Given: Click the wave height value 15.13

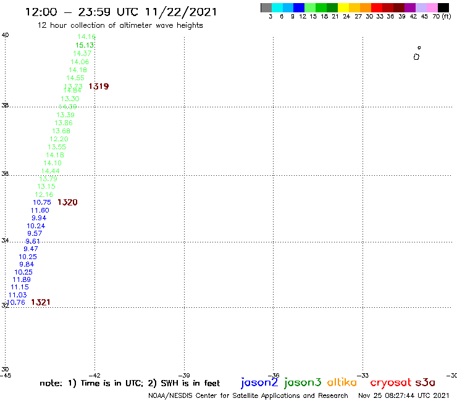Looking at the screenshot, I should 85,45.
